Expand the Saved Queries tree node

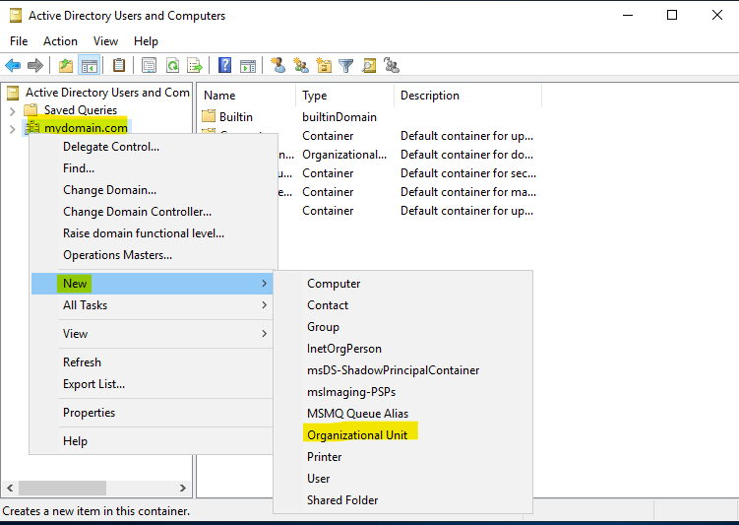[x=12, y=110]
